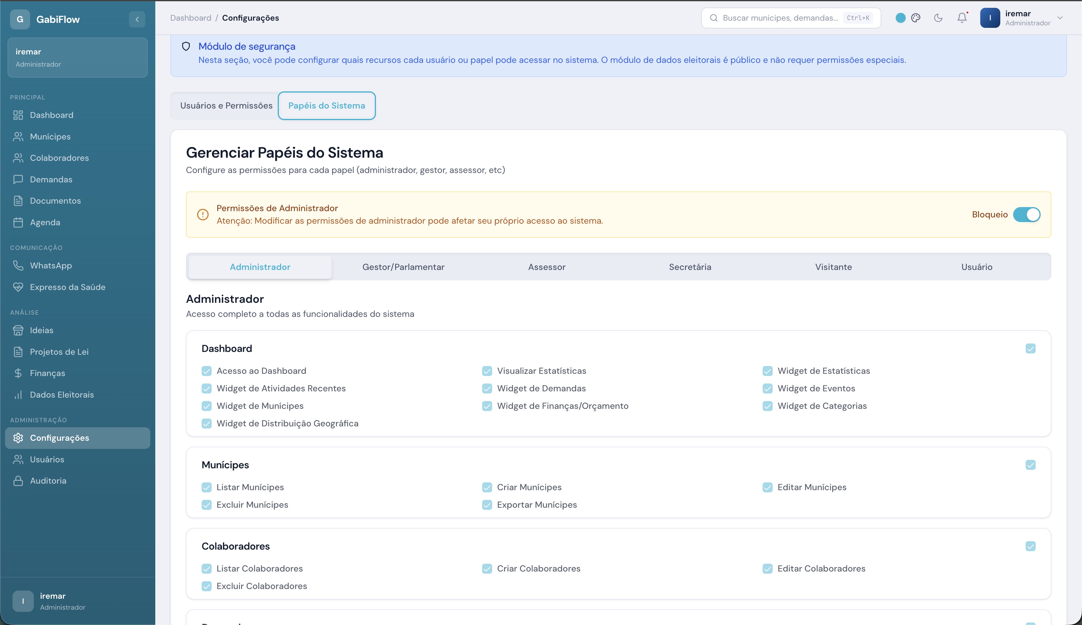Go to Colaboradores via sidebar icon
The width and height of the screenshot is (1082, 625).
[x=18, y=158]
